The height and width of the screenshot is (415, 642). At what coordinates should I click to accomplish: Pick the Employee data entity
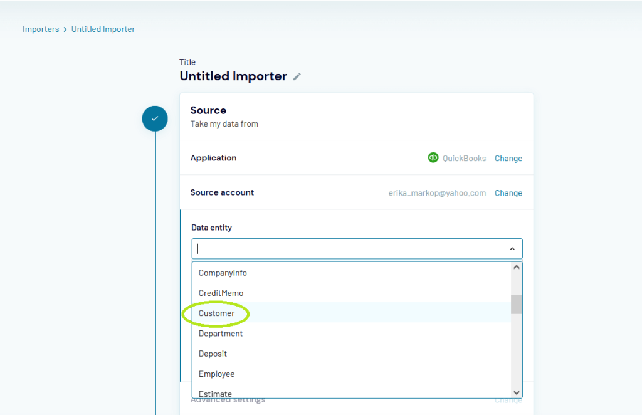click(216, 374)
